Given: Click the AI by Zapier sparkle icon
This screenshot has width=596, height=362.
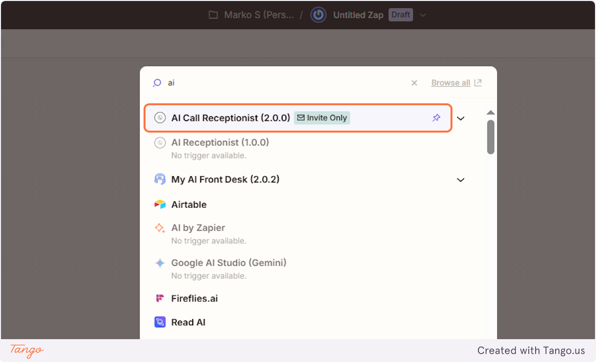Looking at the screenshot, I should pyautogui.click(x=159, y=228).
